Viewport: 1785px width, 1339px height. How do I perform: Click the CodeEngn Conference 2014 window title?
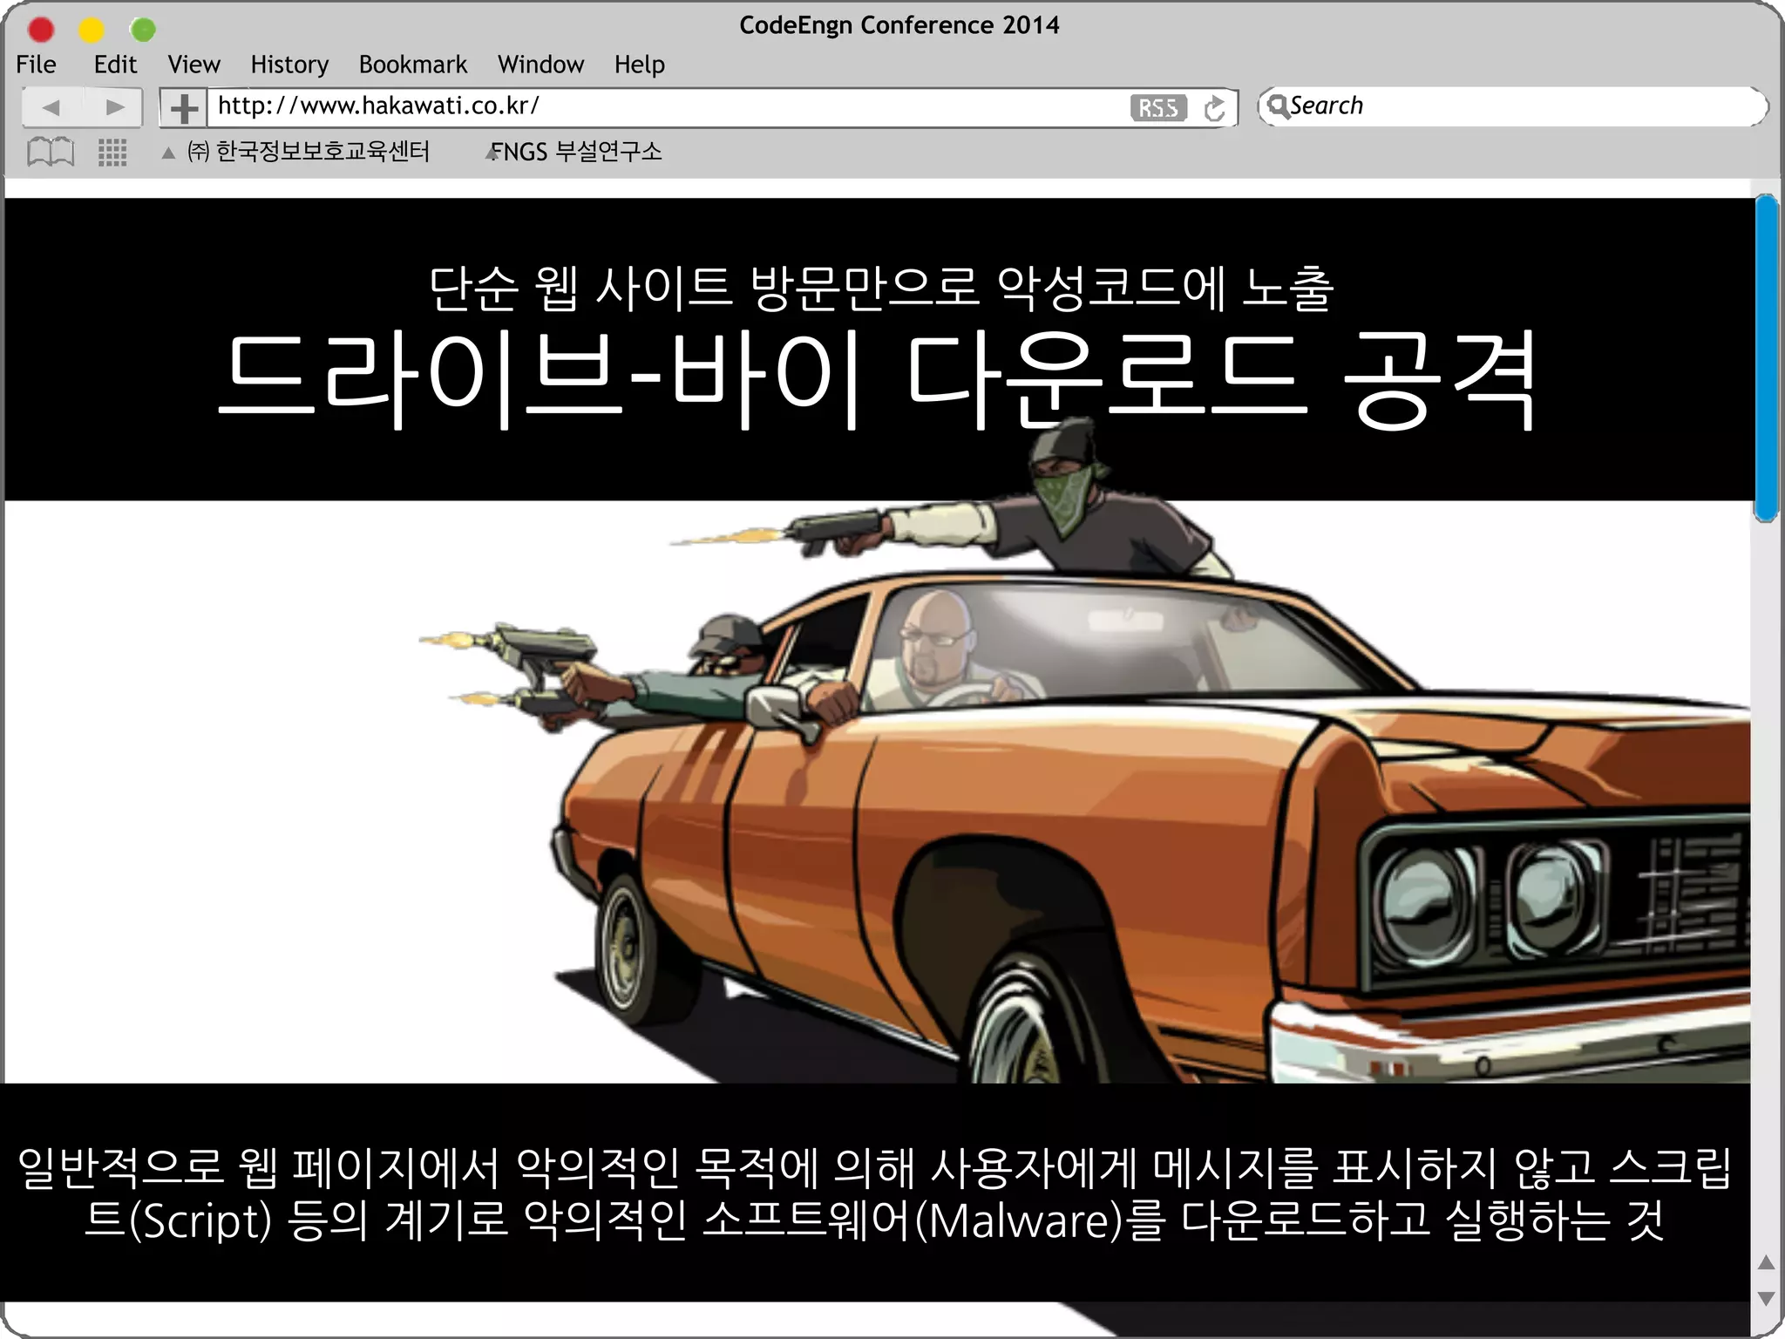click(899, 25)
